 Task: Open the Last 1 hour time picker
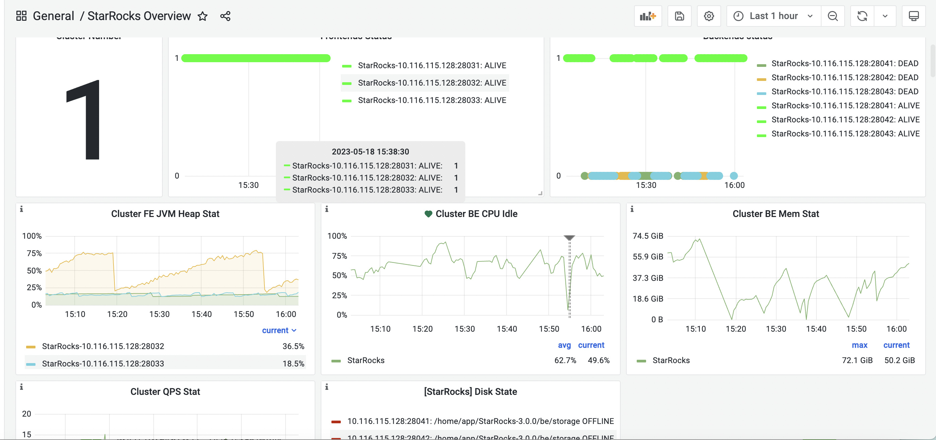(774, 16)
